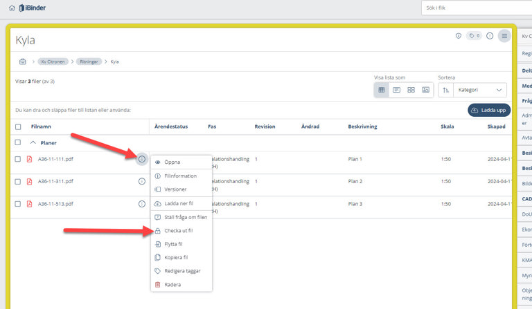
Task: Go to Kv Citronen breadcrumb
Action: coord(53,62)
